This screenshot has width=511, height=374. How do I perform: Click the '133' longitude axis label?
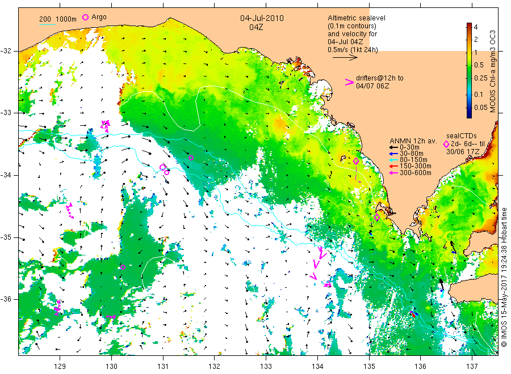[266, 367]
